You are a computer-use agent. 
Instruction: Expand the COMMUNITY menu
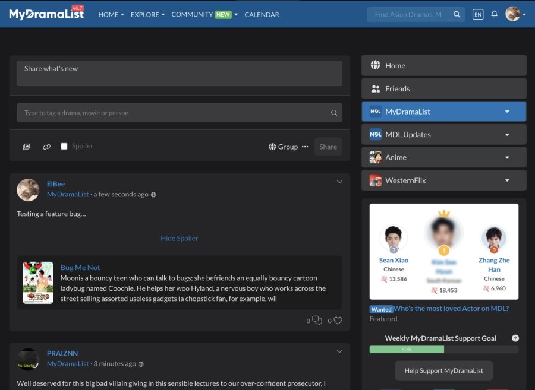[204, 15]
